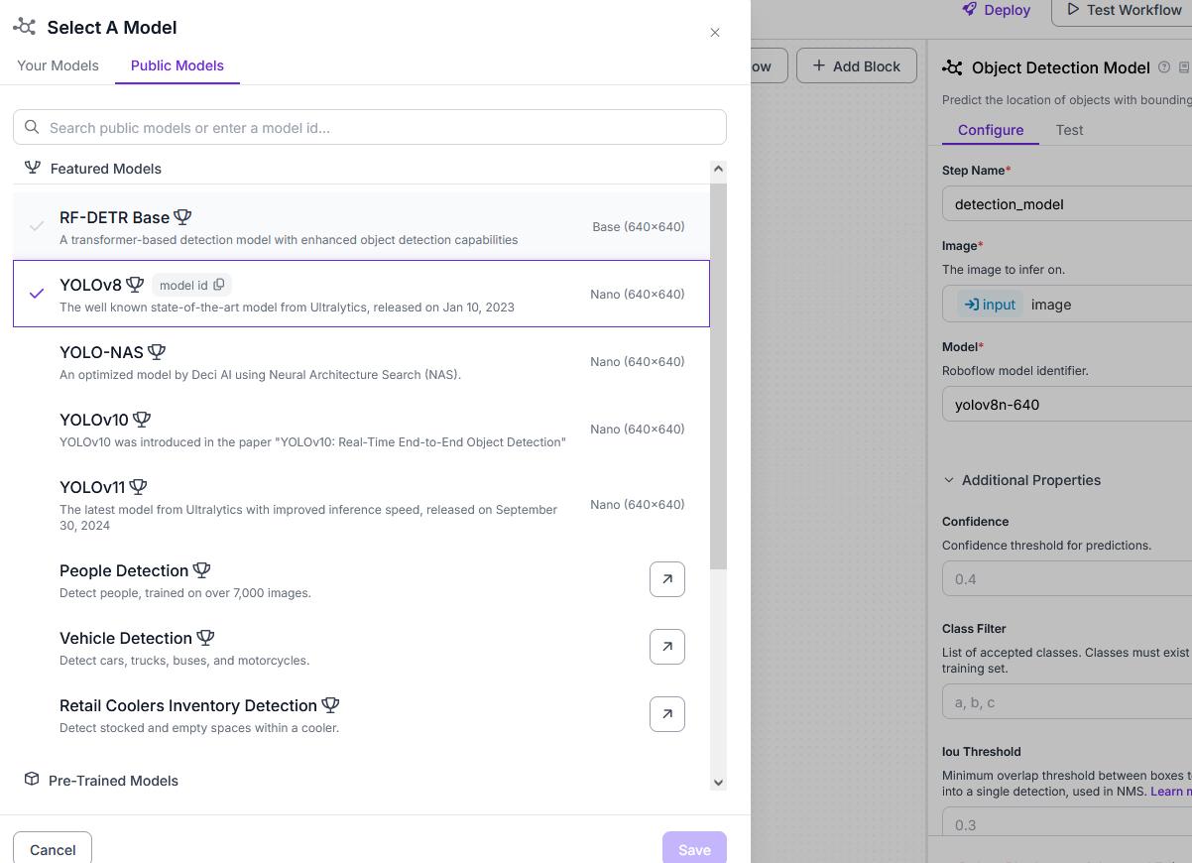Select the YOLOv10 model

pos(361,429)
